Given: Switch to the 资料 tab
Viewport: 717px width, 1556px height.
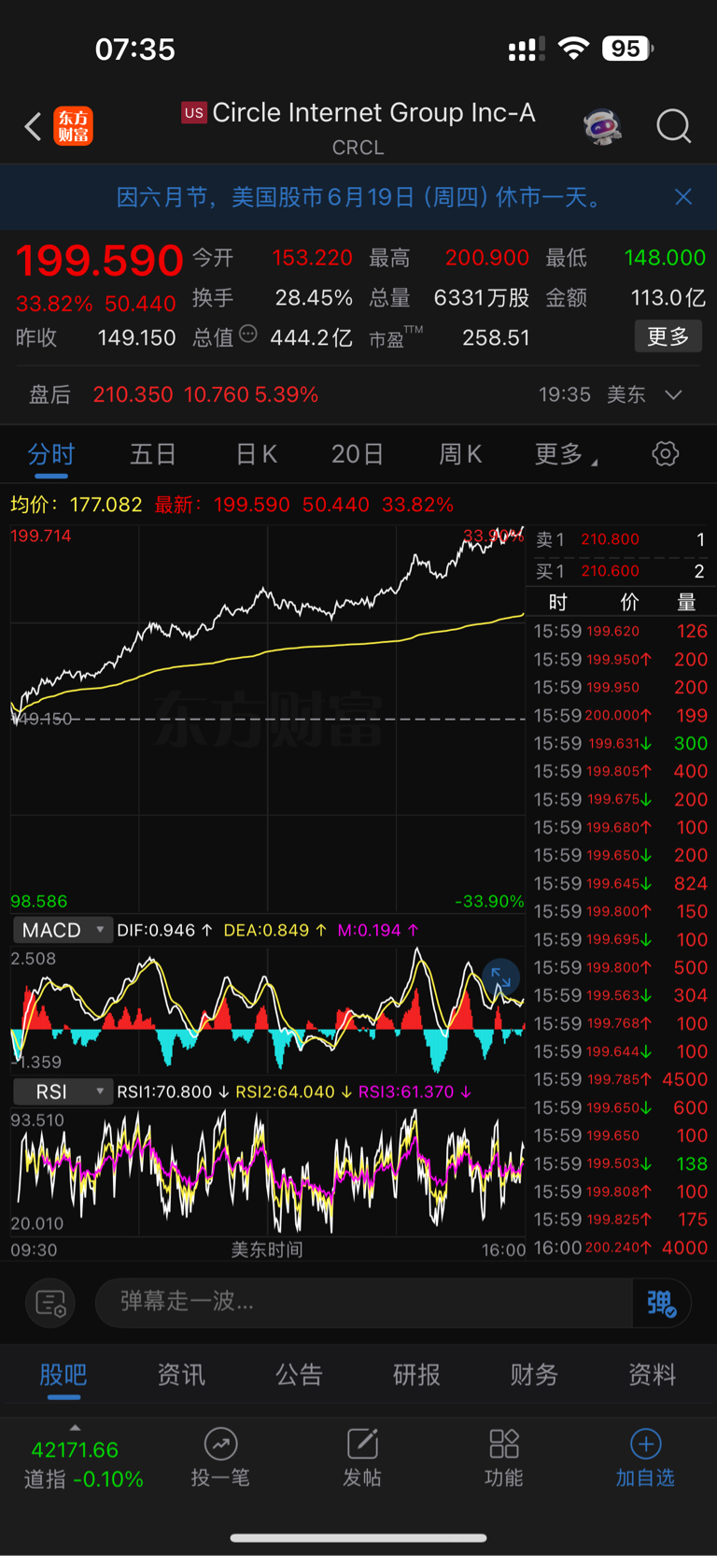Looking at the screenshot, I should (652, 1375).
